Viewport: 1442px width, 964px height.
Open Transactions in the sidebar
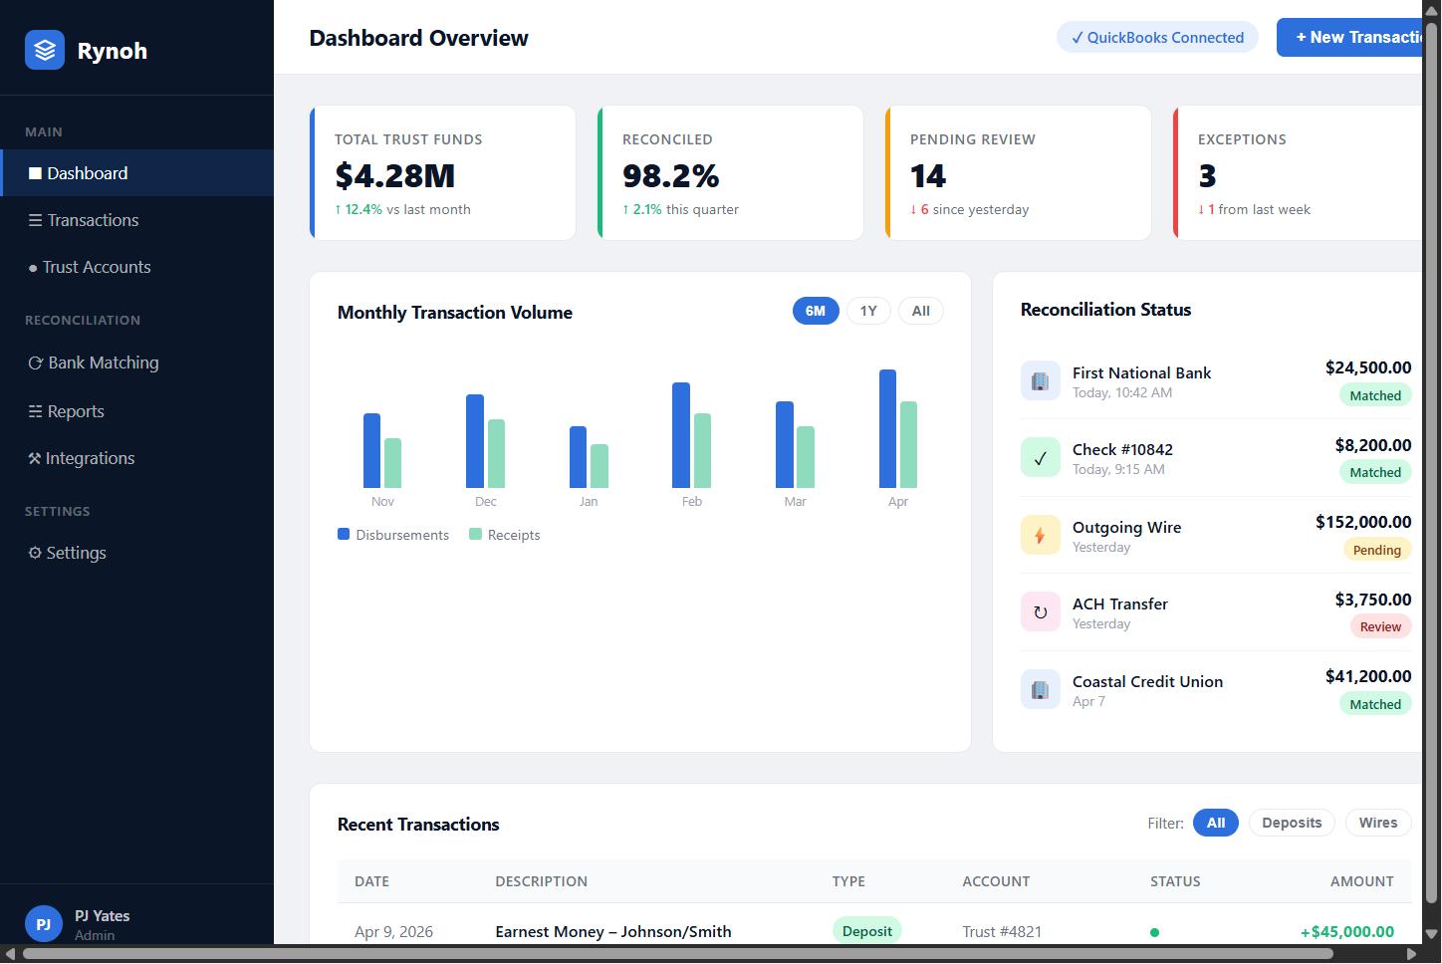pyautogui.click(x=136, y=220)
